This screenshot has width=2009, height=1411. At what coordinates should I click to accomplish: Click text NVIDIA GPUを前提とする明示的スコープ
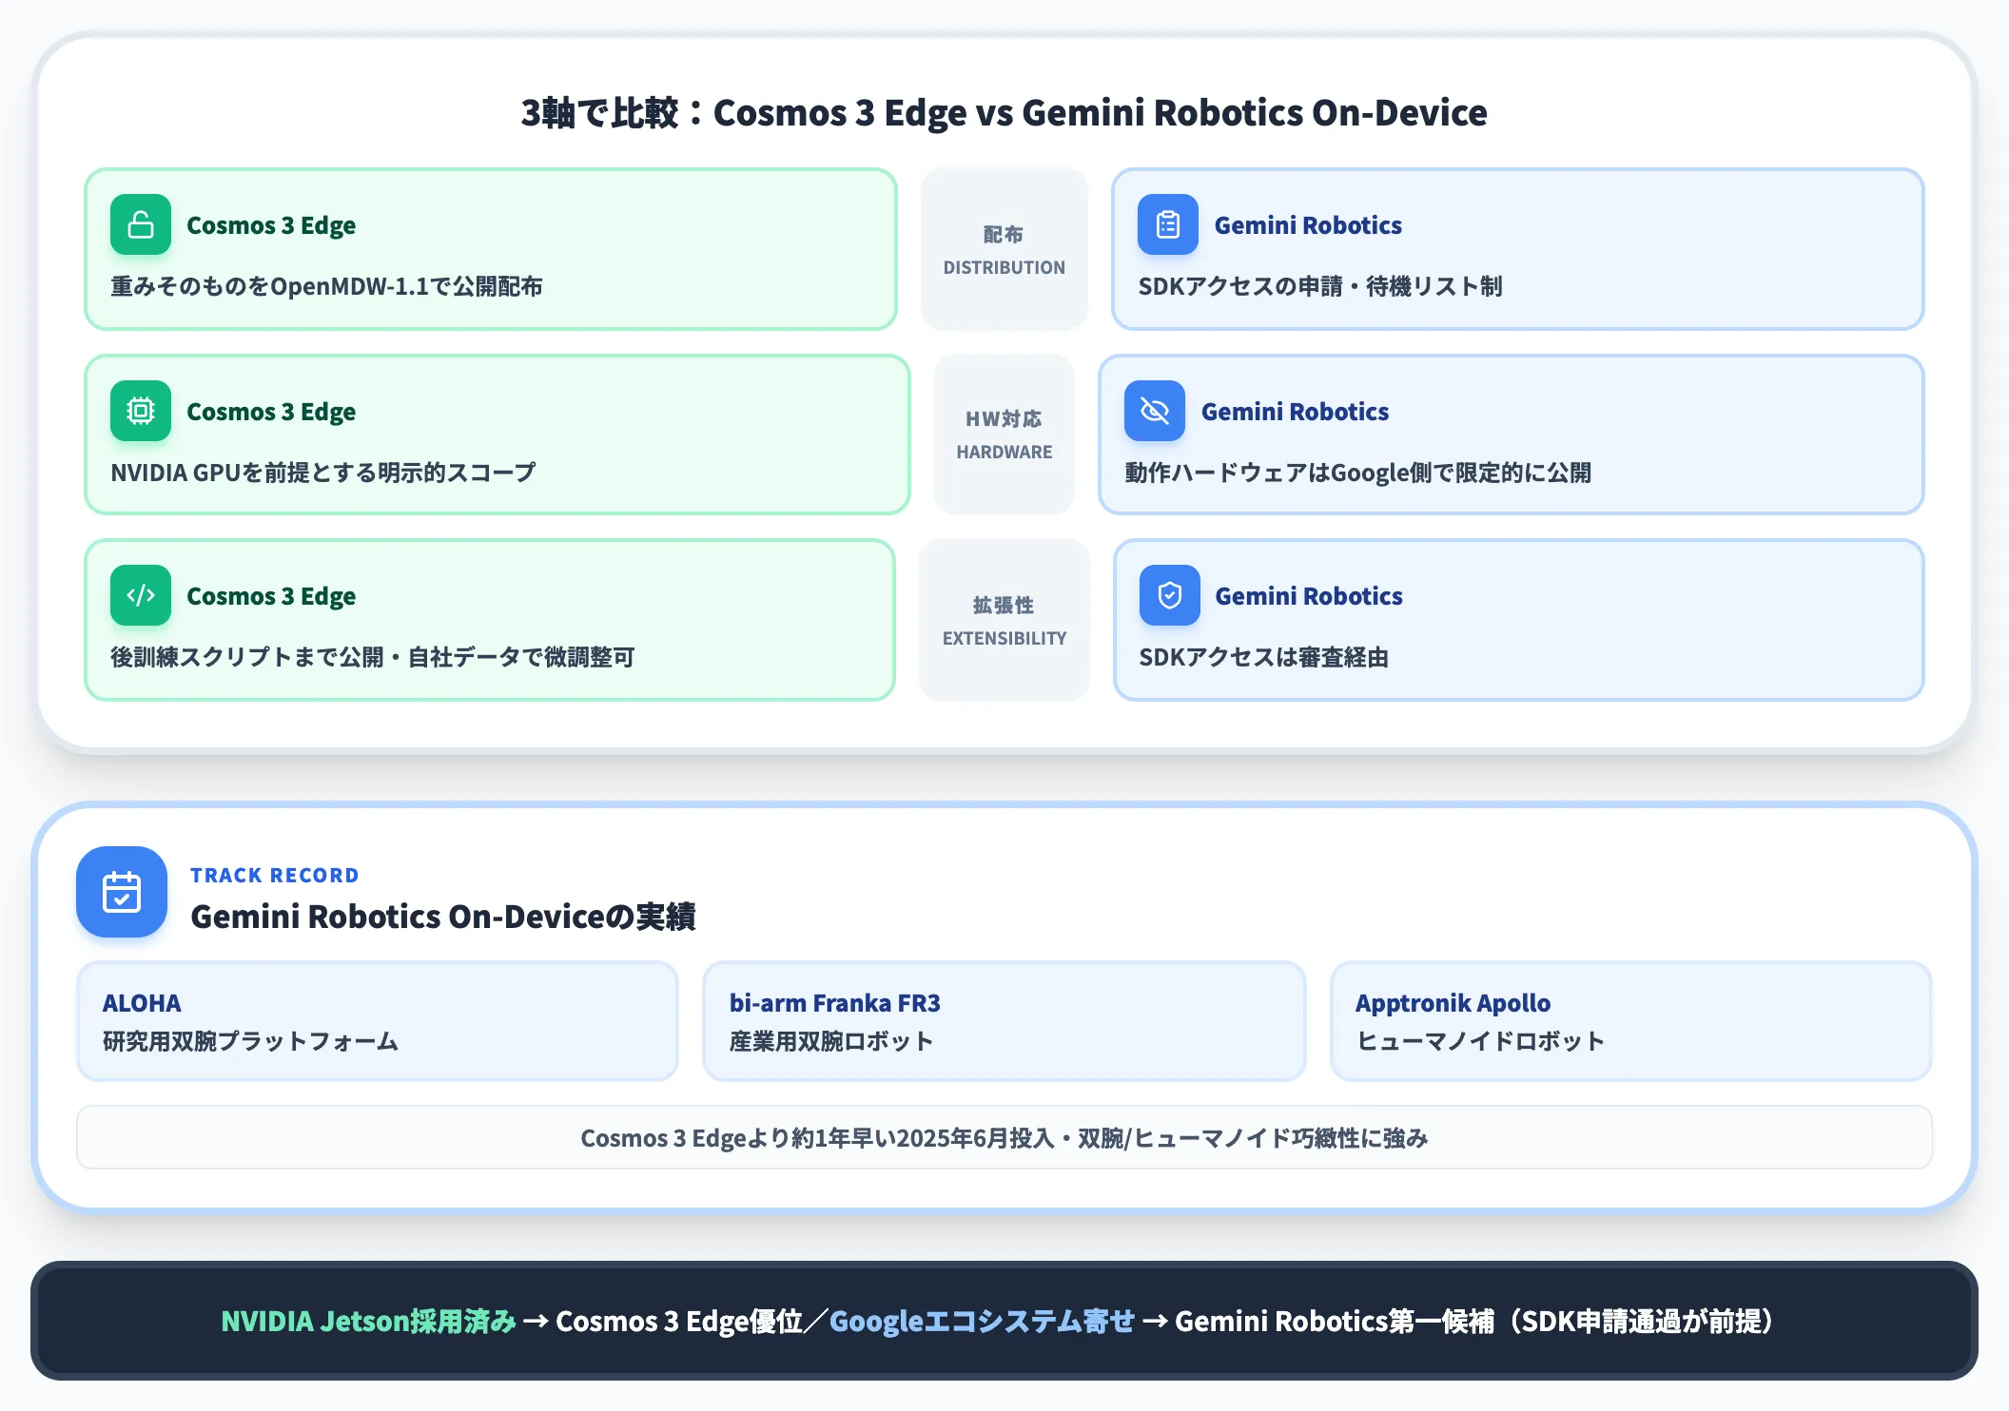tap(323, 473)
